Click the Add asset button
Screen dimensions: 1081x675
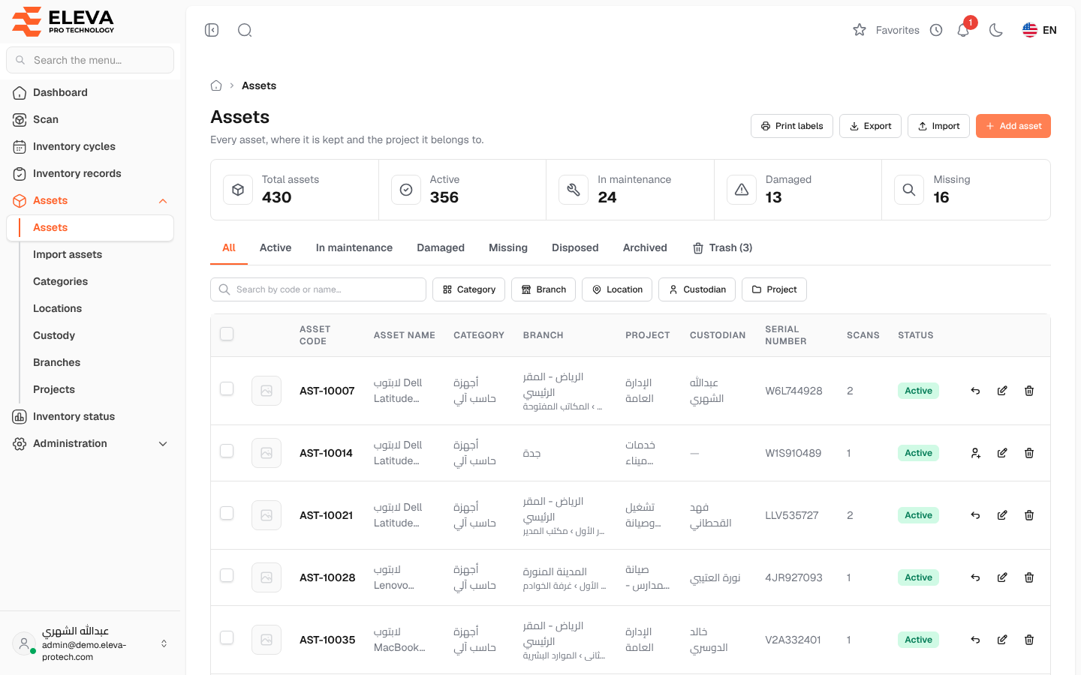(1013, 126)
